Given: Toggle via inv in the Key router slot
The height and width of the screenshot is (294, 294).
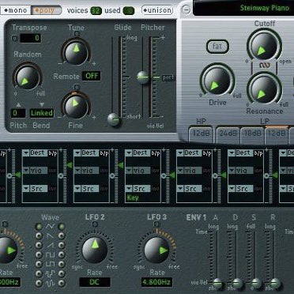Looking at the screenshot, I should tap(156, 171).
